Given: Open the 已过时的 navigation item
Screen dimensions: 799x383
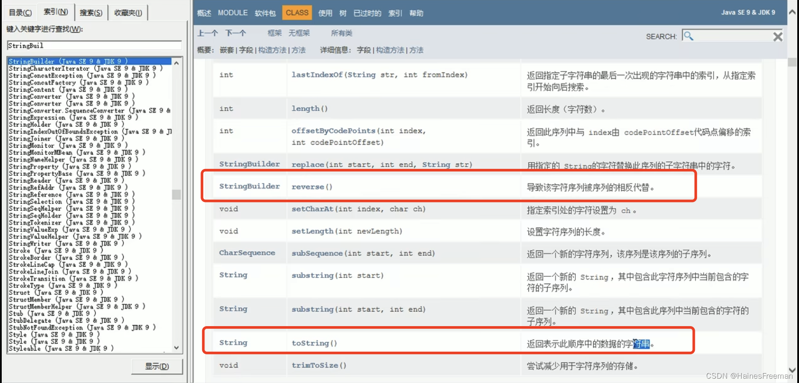Looking at the screenshot, I should [367, 13].
